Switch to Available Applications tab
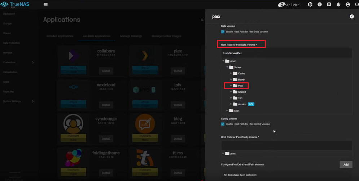The height and width of the screenshot is (181, 359). (97, 36)
